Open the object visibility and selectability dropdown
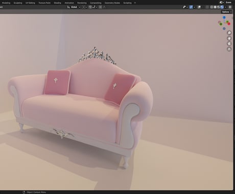235x194 pixels. point(185,7)
